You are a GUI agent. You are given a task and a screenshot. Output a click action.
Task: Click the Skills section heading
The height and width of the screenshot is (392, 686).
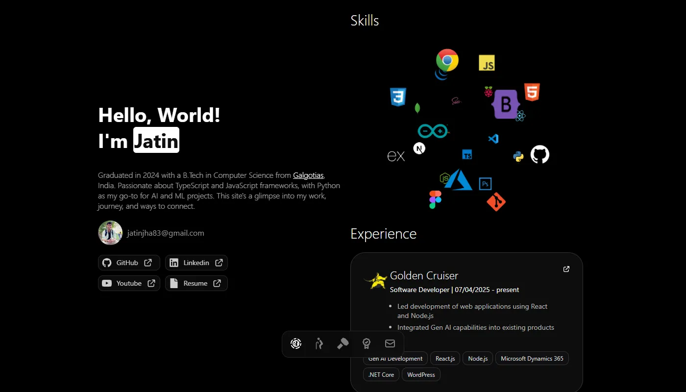tap(365, 21)
